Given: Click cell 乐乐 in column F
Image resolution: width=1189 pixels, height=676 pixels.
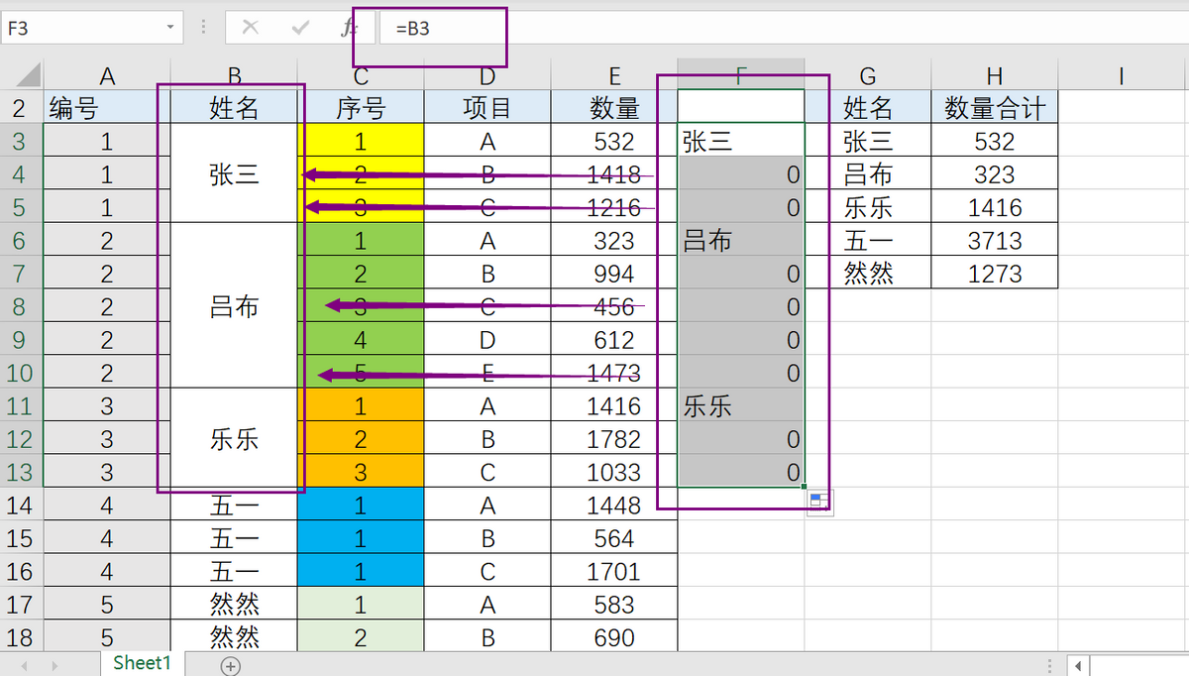Looking at the screenshot, I should (741, 405).
